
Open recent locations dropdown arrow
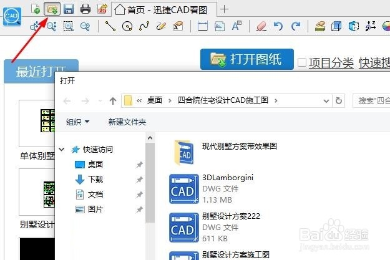[x=100, y=101]
